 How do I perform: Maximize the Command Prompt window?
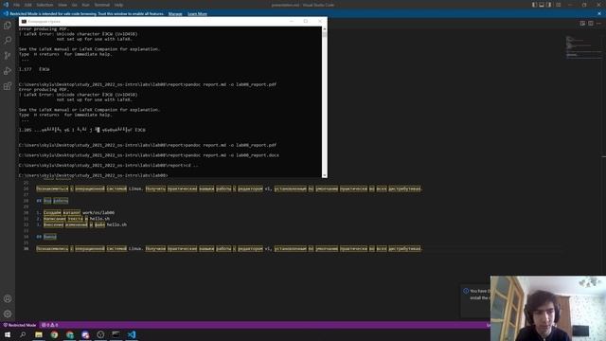pyautogui.click(x=306, y=21)
